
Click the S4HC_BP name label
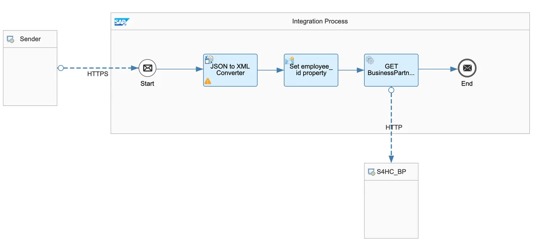(x=391, y=172)
